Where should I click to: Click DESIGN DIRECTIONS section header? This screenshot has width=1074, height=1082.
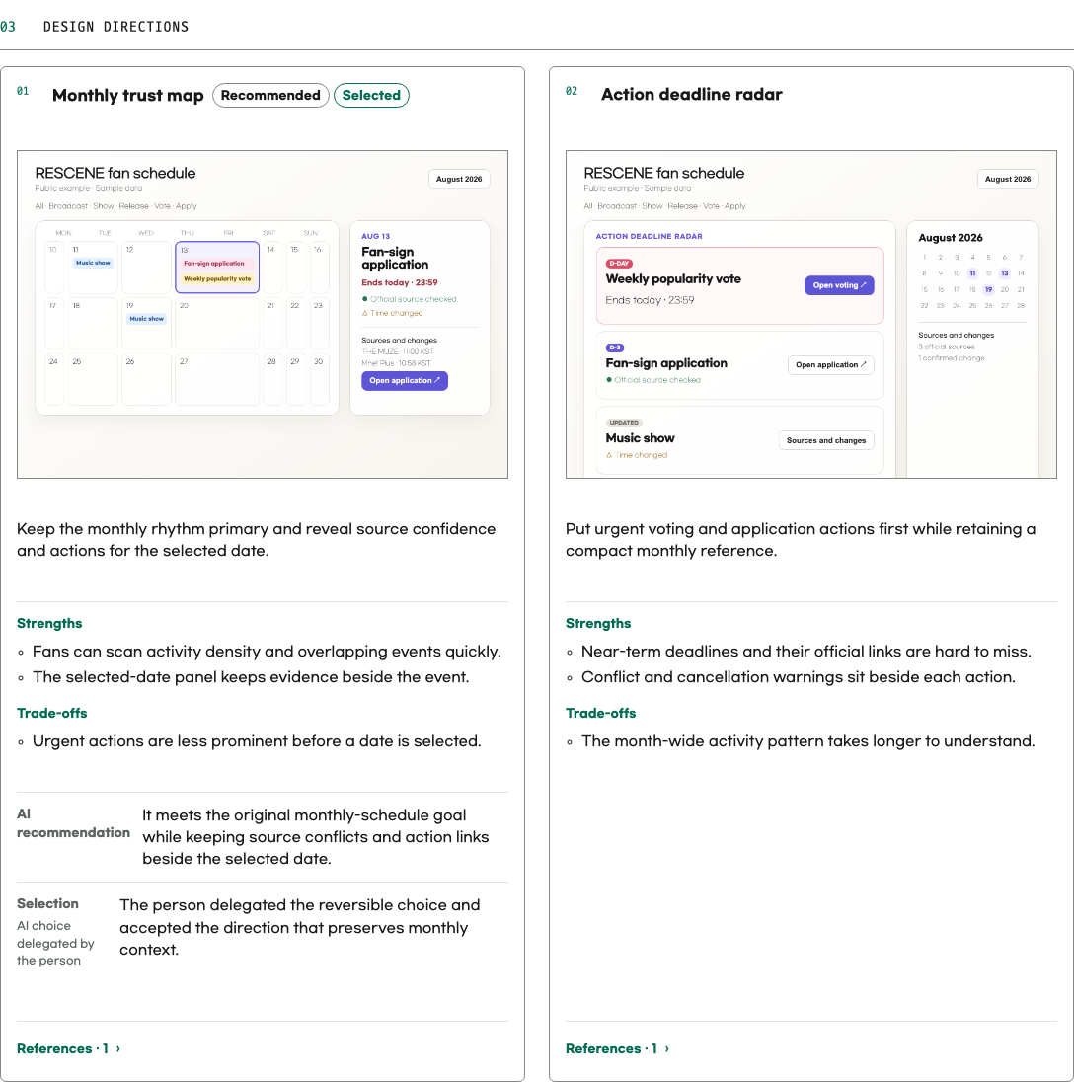pyautogui.click(x=115, y=27)
